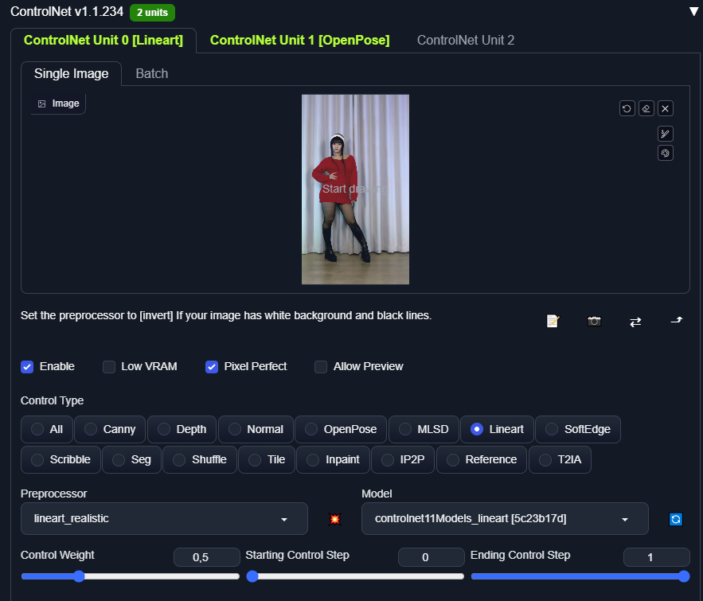This screenshot has width=703, height=601.
Task: Click the Ending Control Step slider handle
Action: (x=684, y=576)
